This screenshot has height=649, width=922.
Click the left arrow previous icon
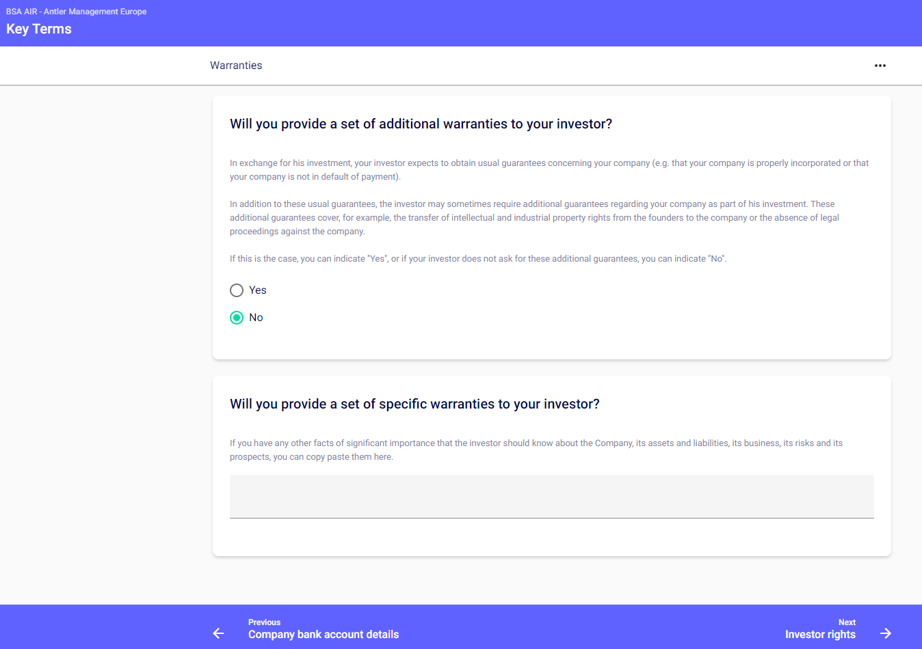pos(218,633)
